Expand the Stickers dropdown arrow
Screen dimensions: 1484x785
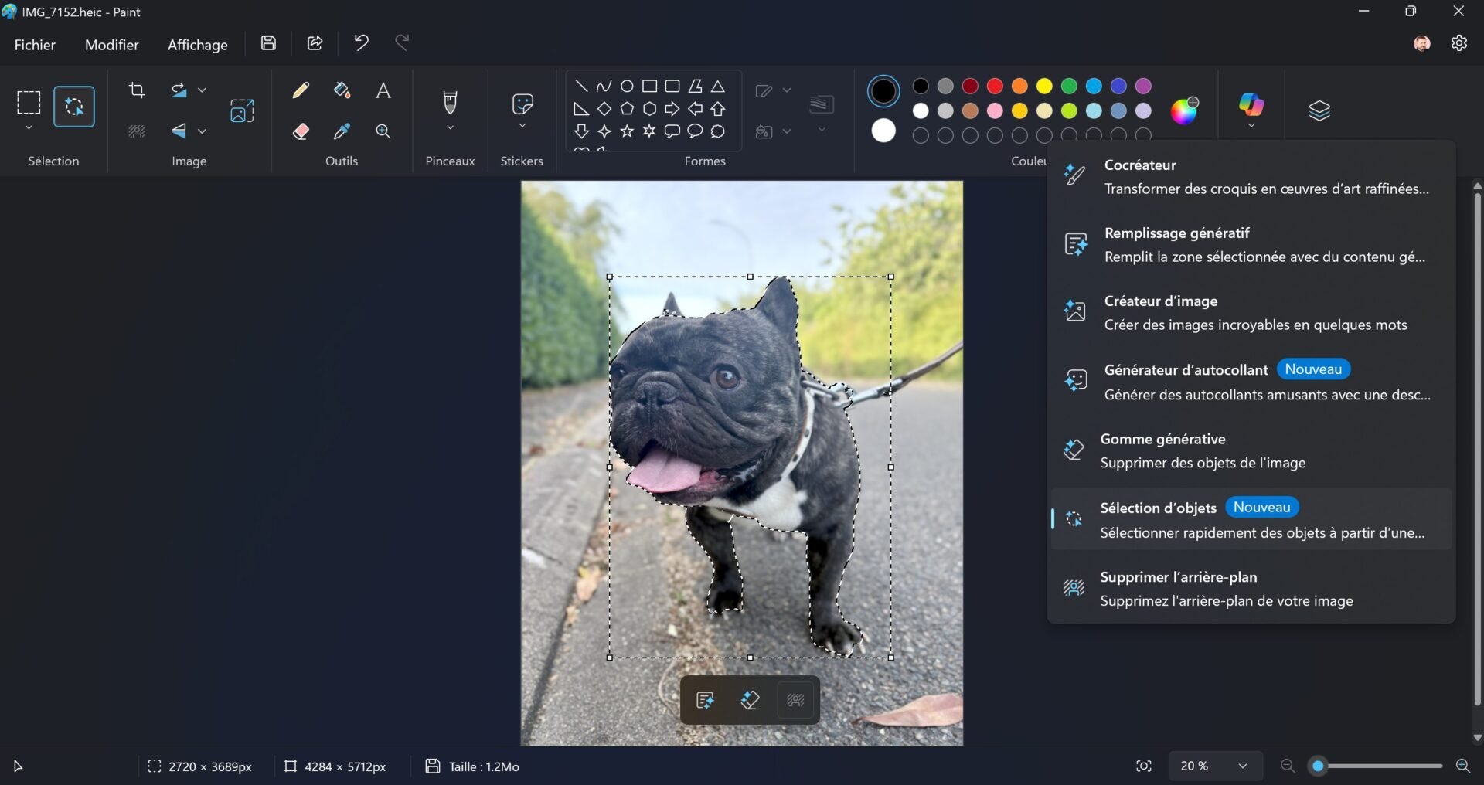click(x=522, y=126)
